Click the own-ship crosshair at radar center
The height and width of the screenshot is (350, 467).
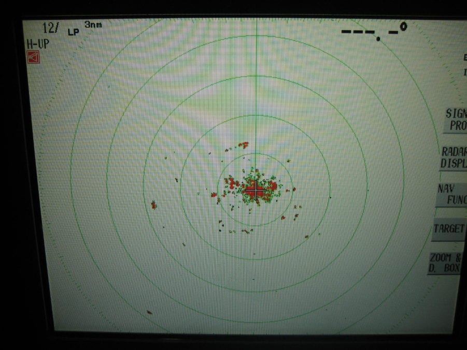coord(256,189)
